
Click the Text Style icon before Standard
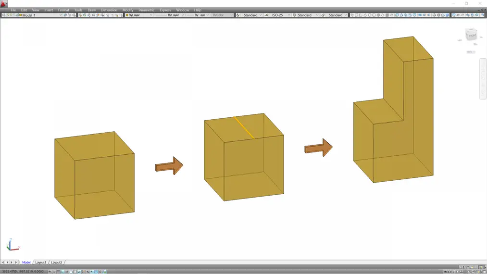pyautogui.click(x=238, y=15)
